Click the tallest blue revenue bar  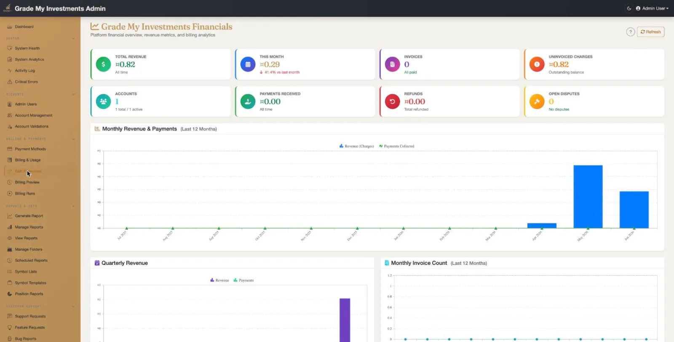tap(588, 197)
